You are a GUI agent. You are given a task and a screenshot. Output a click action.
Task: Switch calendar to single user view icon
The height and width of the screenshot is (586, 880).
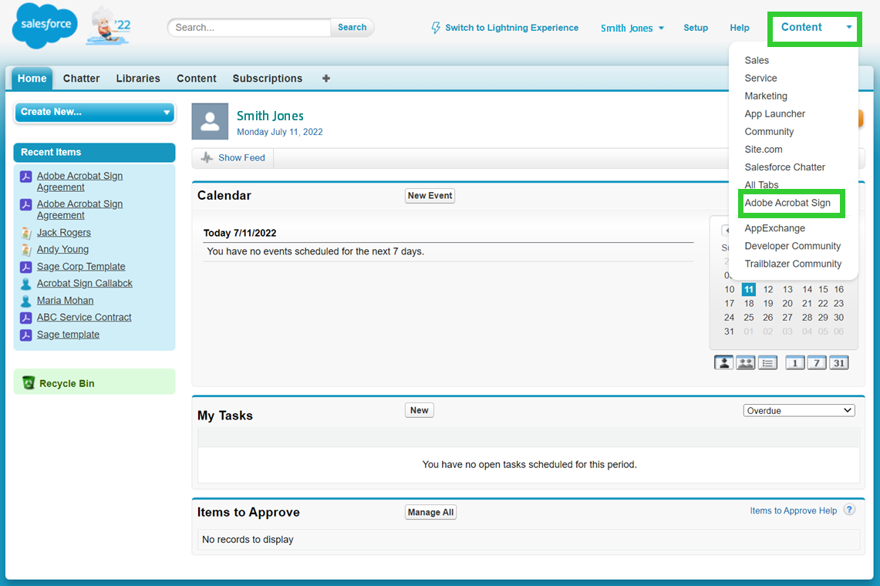[723, 362]
